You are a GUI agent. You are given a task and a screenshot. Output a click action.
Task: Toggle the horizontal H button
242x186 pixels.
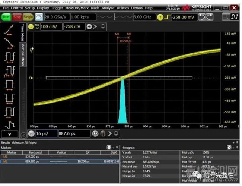point(31,134)
